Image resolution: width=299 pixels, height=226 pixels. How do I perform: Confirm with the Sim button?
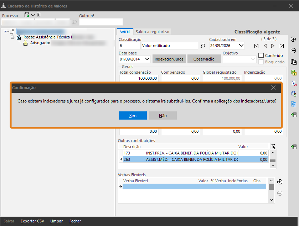(133, 116)
